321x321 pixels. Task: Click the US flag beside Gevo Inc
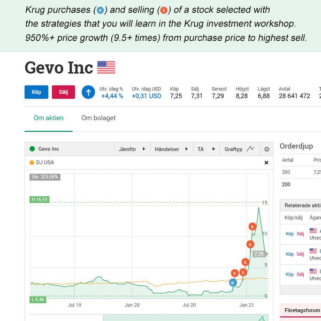pos(106,67)
